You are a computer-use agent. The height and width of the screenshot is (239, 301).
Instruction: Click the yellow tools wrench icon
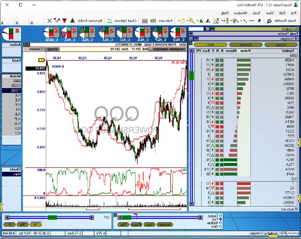(191, 21)
